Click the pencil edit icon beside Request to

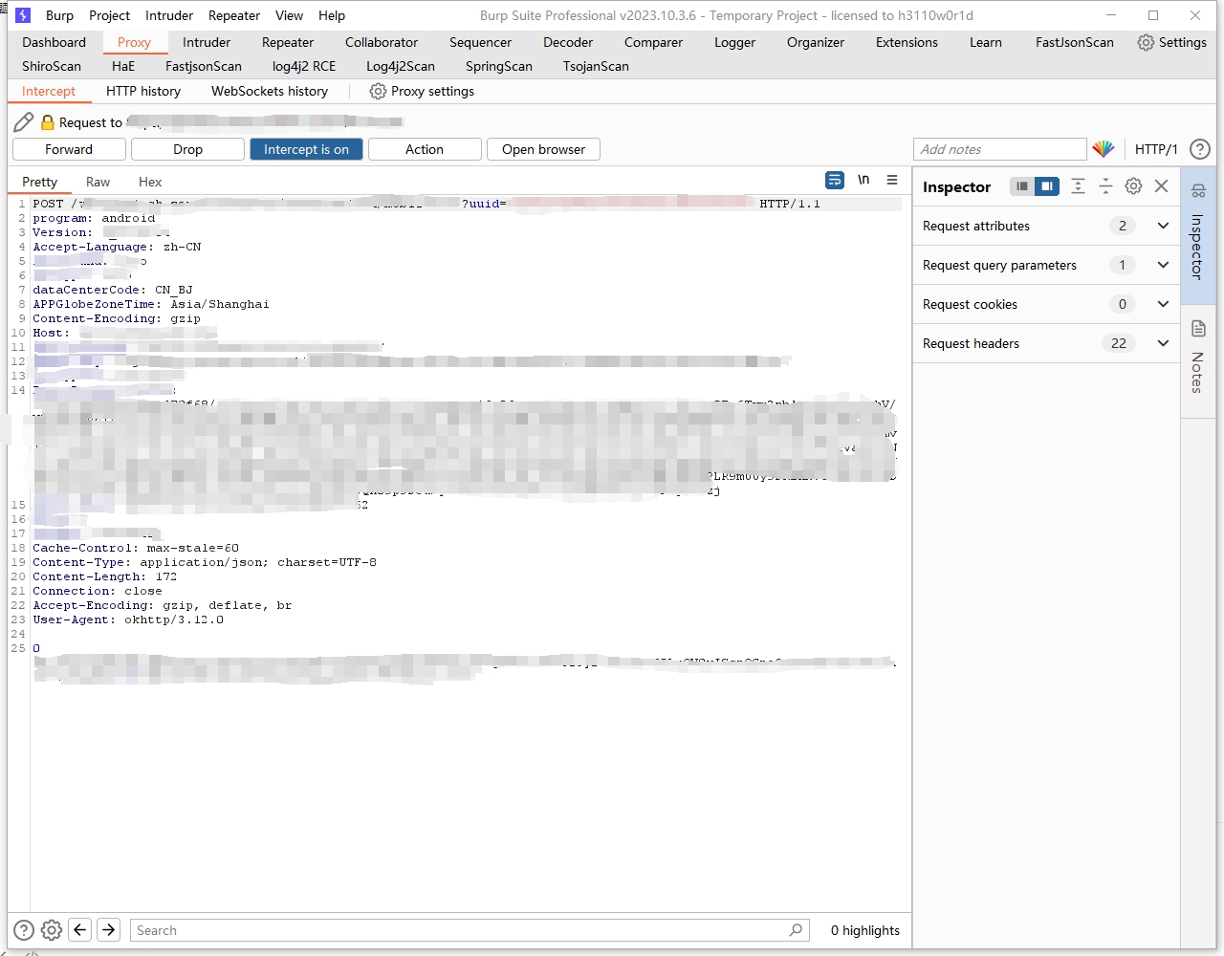pyautogui.click(x=24, y=122)
